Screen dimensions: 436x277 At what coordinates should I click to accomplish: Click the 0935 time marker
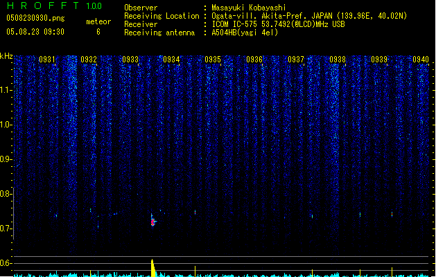[213, 59]
